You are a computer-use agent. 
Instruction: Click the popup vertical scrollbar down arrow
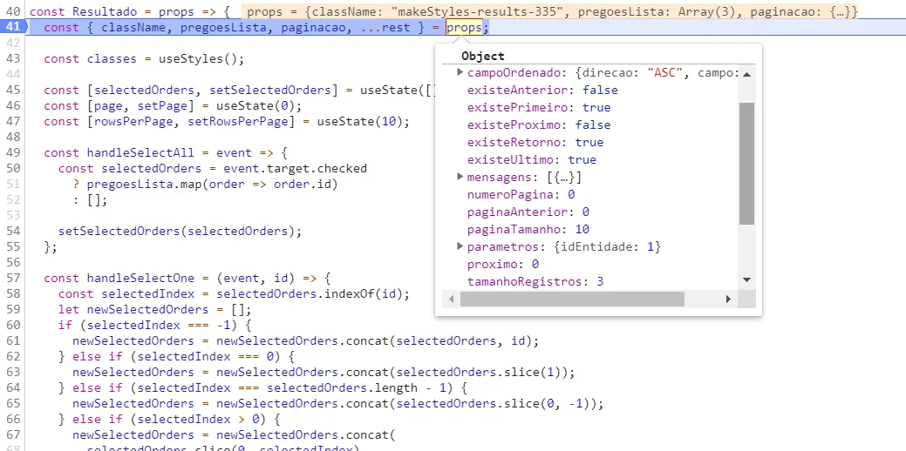pos(746,279)
